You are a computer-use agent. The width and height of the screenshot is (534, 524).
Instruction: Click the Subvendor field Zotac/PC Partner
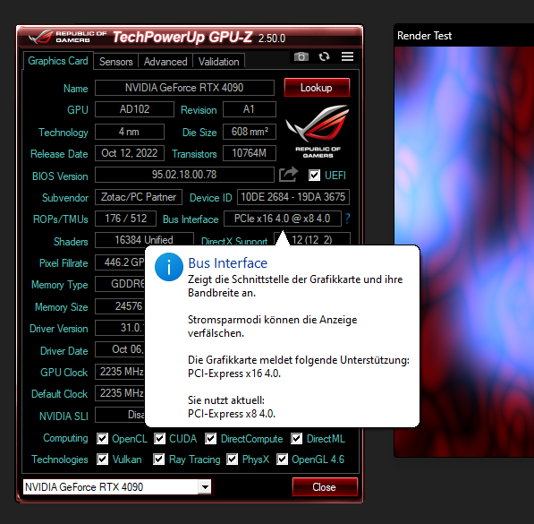coord(139,197)
